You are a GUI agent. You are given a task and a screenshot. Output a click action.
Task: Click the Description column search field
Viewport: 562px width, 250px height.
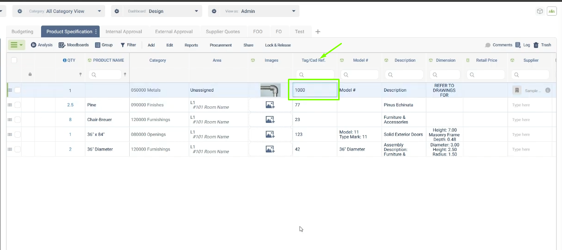tap(404, 75)
